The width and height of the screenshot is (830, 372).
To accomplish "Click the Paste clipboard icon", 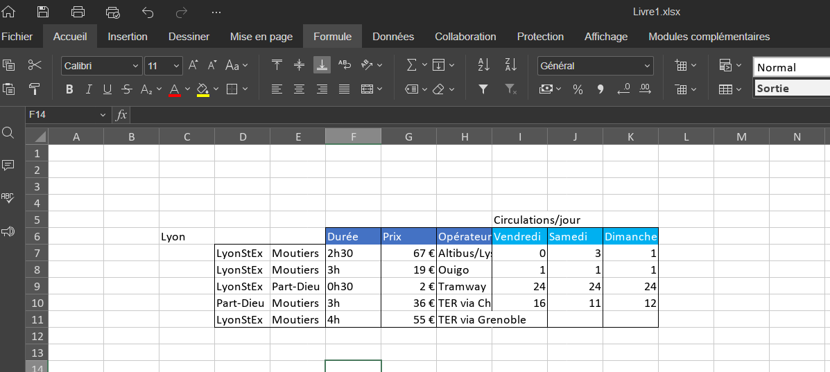I will 8,89.
